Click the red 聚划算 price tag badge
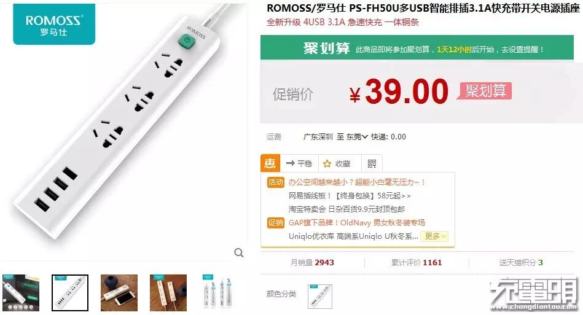Viewport: 583px width, 315px height. pos(485,91)
